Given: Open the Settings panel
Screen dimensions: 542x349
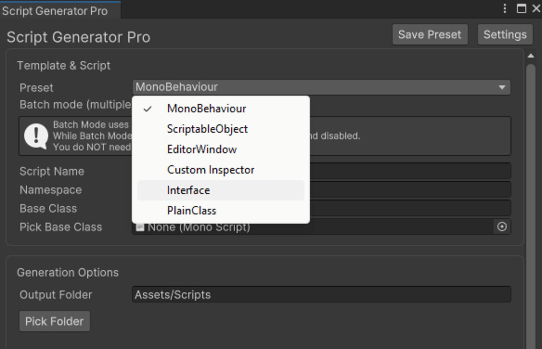Looking at the screenshot, I should [x=505, y=34].
